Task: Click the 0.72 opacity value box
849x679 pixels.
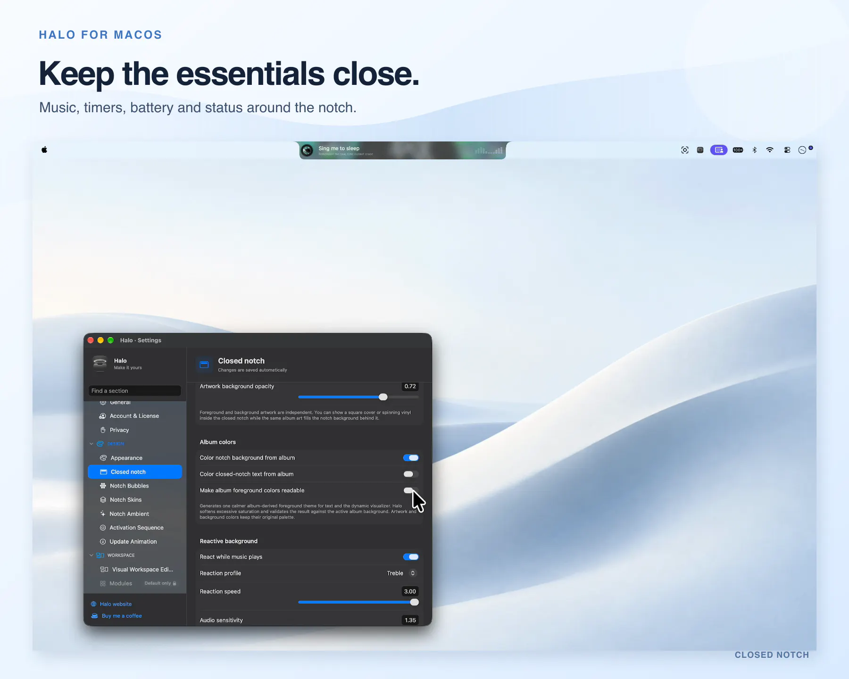Action: (x=410, y=386)
